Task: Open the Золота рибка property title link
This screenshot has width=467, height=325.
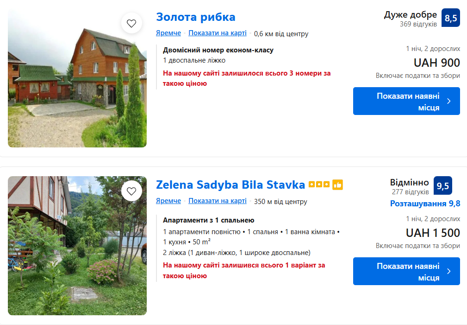Action: (196, 17)
